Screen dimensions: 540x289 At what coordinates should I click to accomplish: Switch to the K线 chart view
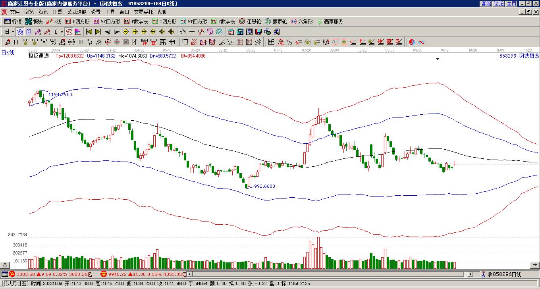tap(54, 21)
